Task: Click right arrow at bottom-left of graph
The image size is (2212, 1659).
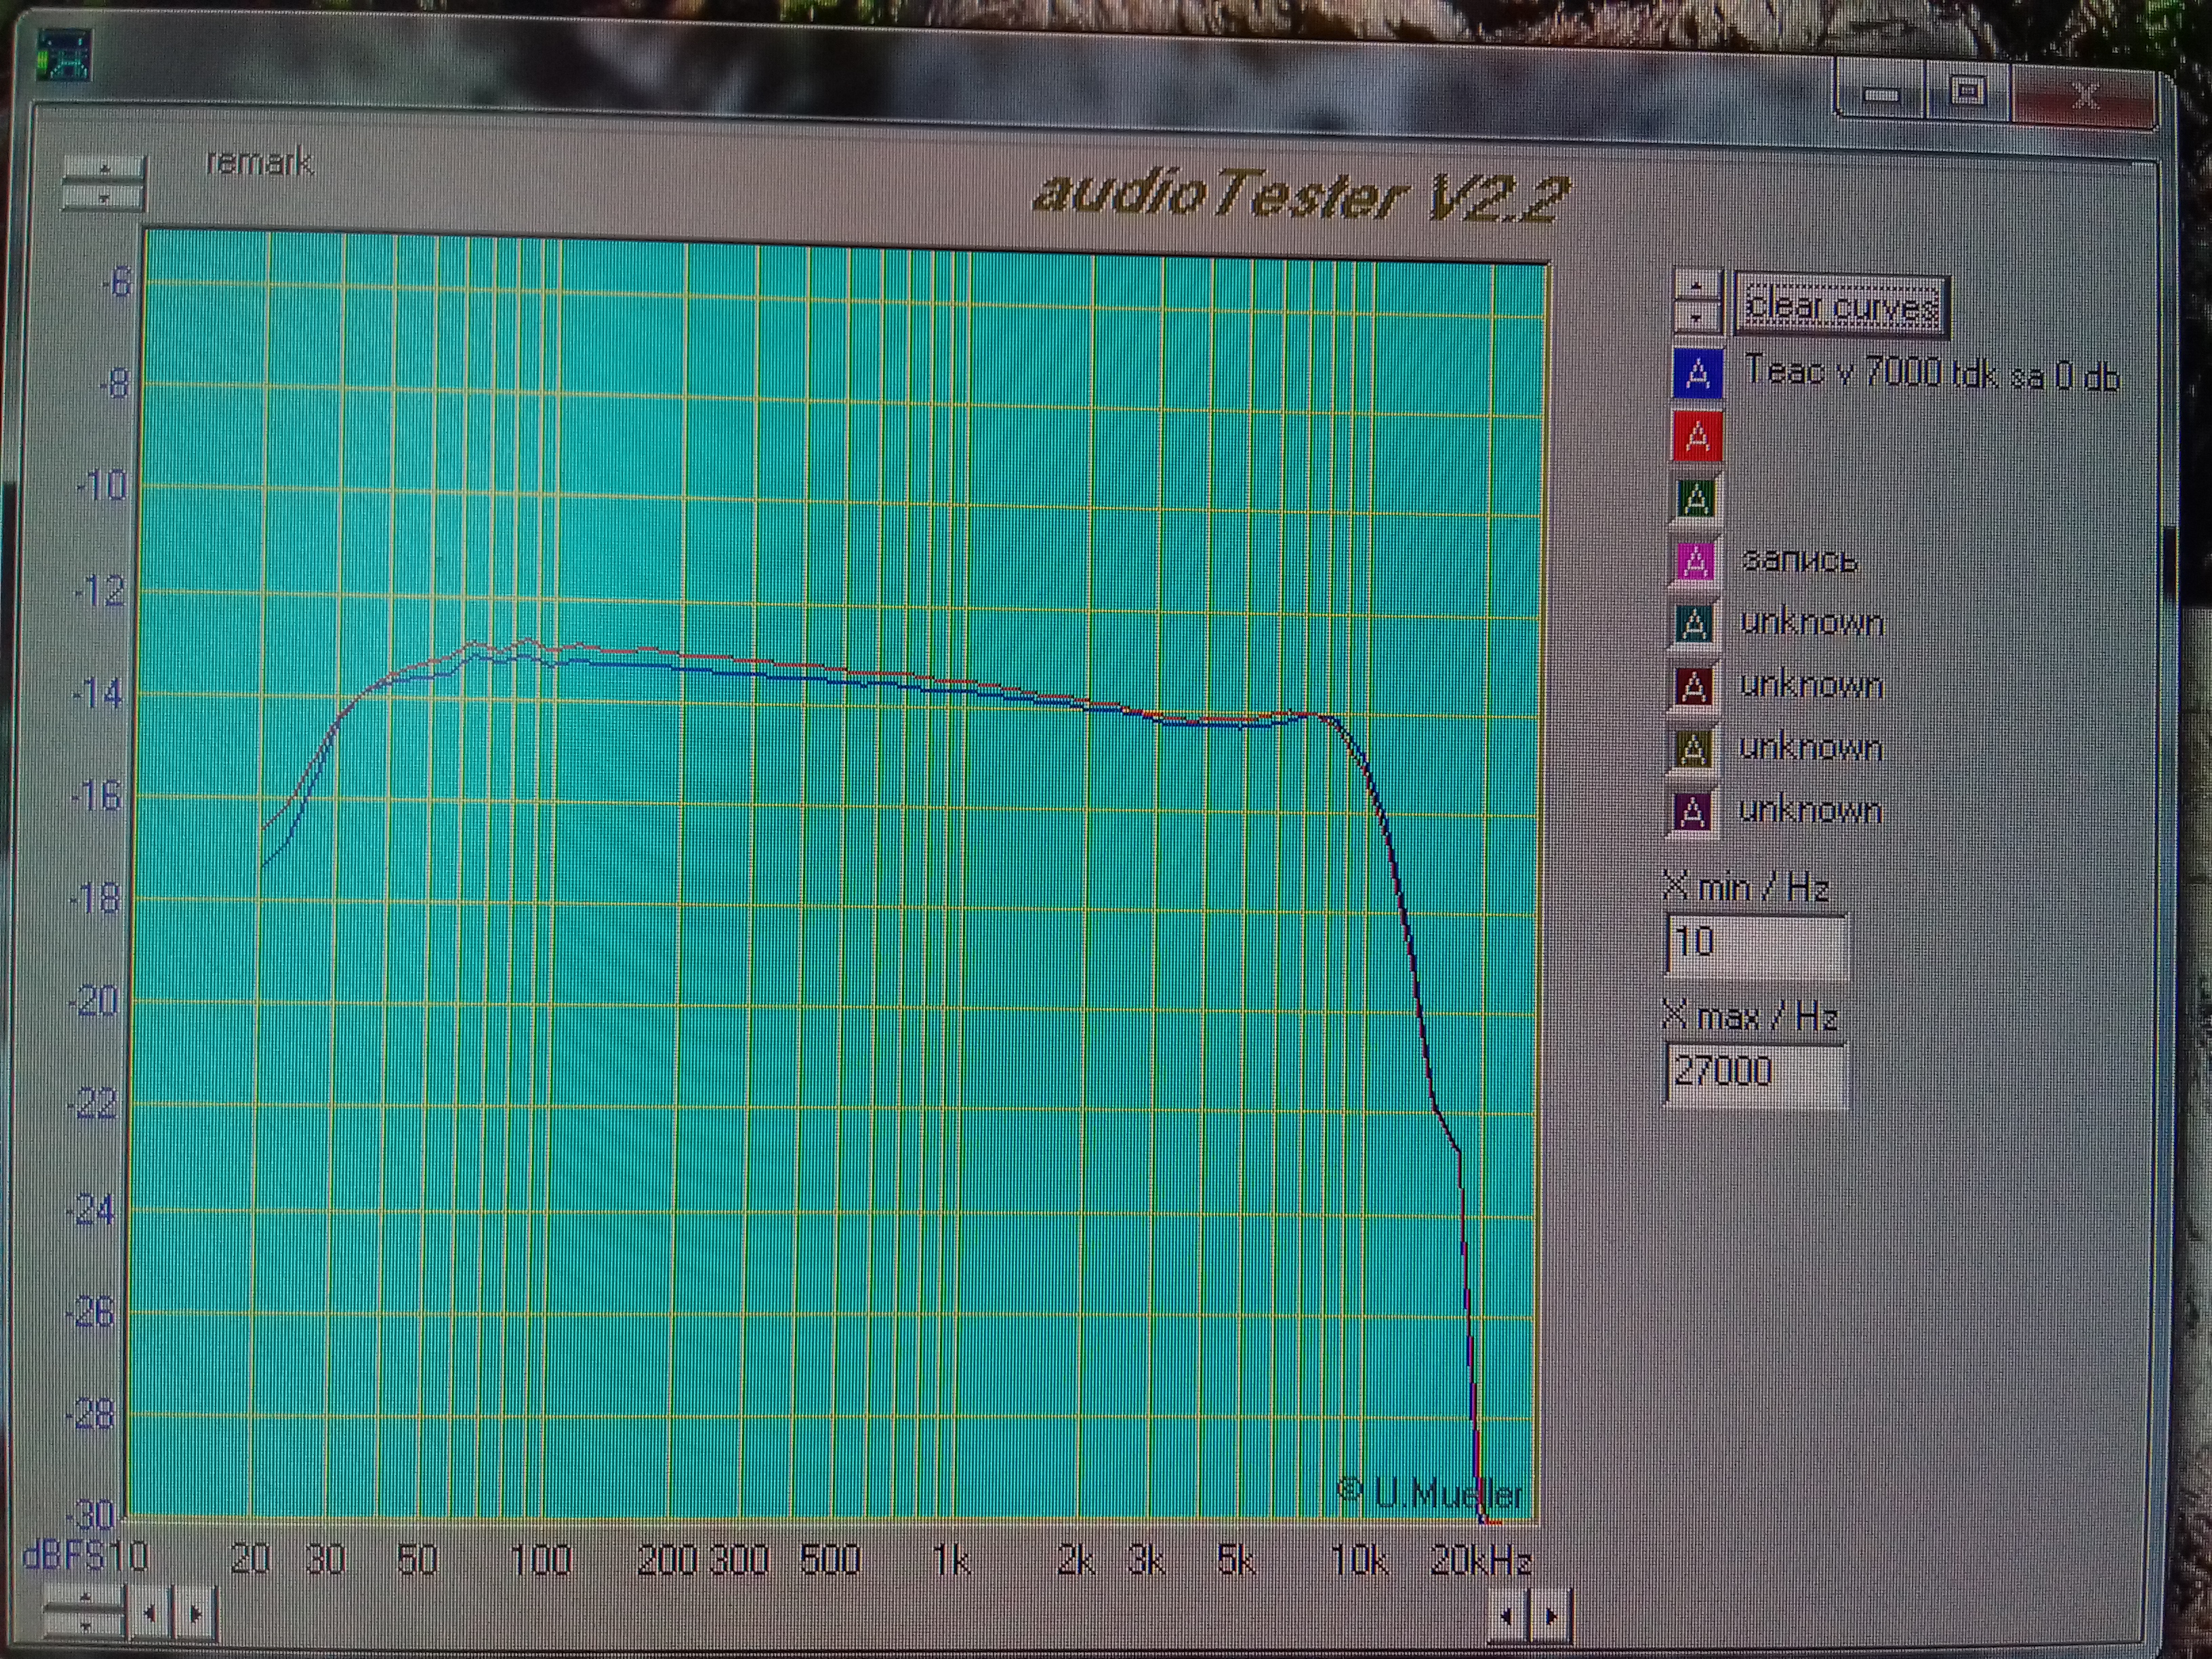Action: (x=196, y=1613)
